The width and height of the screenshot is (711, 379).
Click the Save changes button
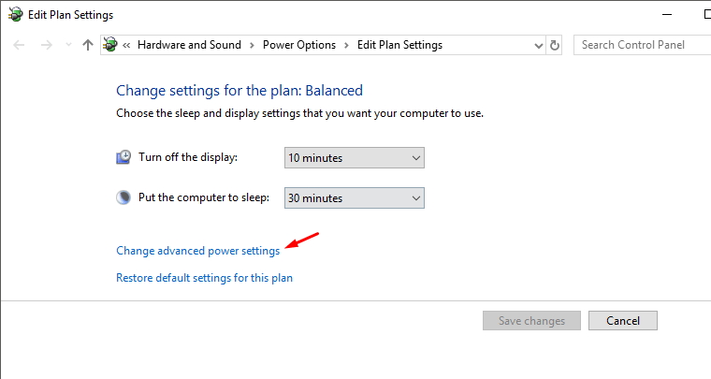[x=531, y=321]
